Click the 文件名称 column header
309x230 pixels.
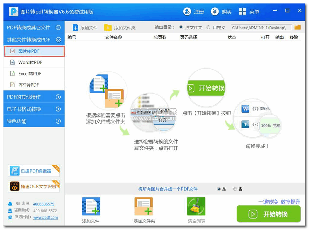pyautogui.click(x=114, y=37)
